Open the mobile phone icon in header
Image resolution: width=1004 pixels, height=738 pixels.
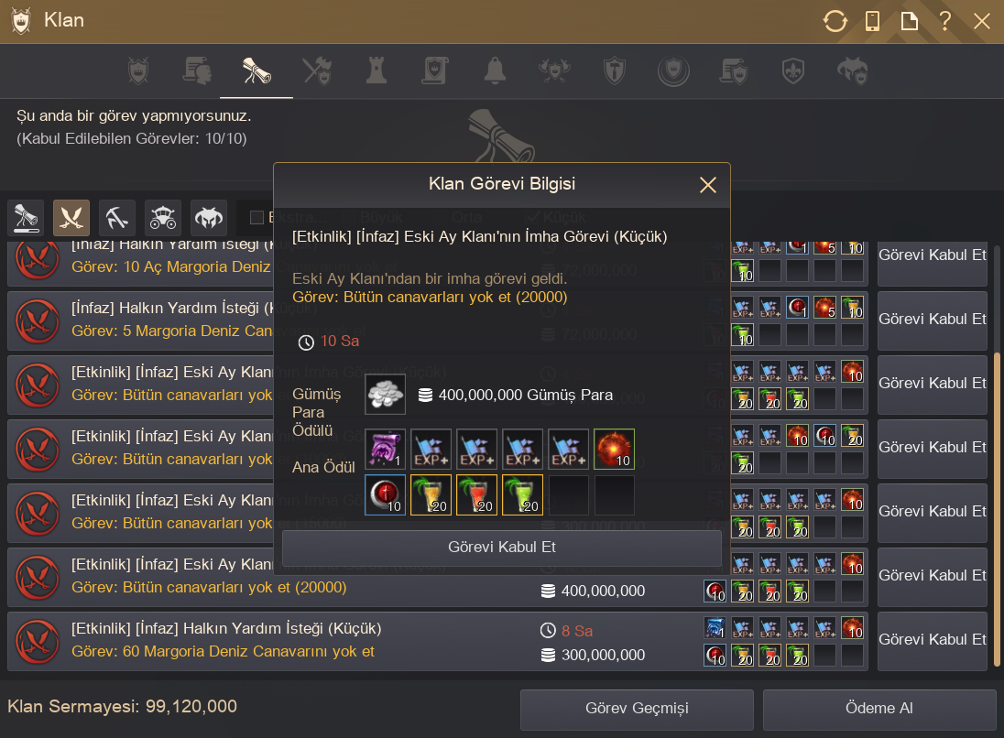[872, 21]
